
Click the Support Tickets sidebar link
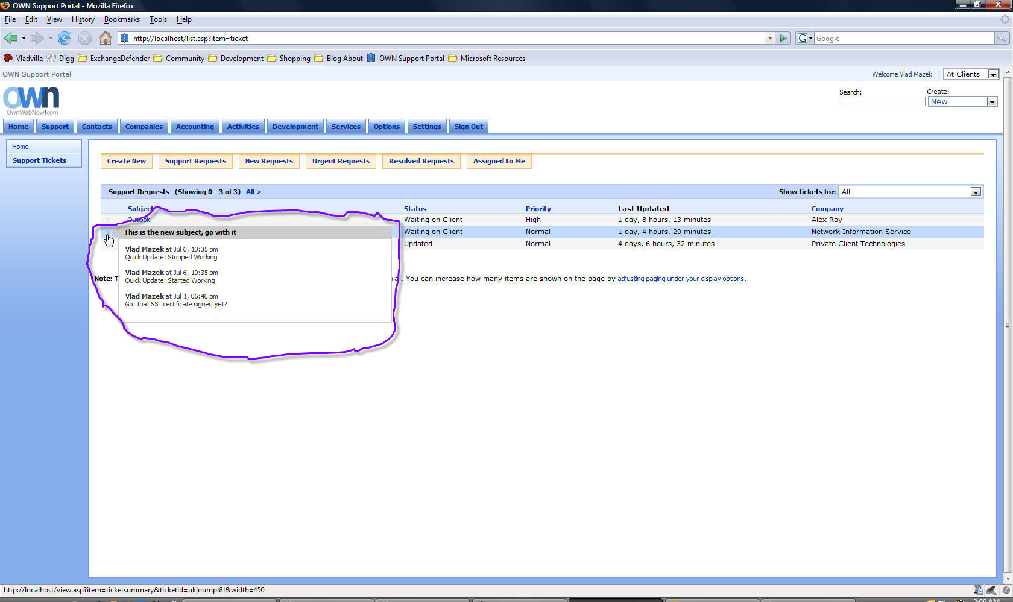[40, 160]
